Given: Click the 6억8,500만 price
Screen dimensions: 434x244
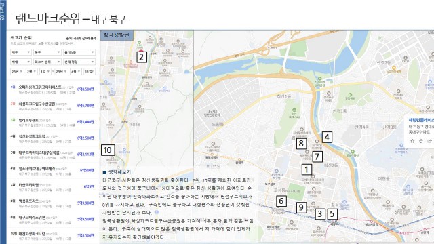Looking at the screenshot, I should click(85, 89).
